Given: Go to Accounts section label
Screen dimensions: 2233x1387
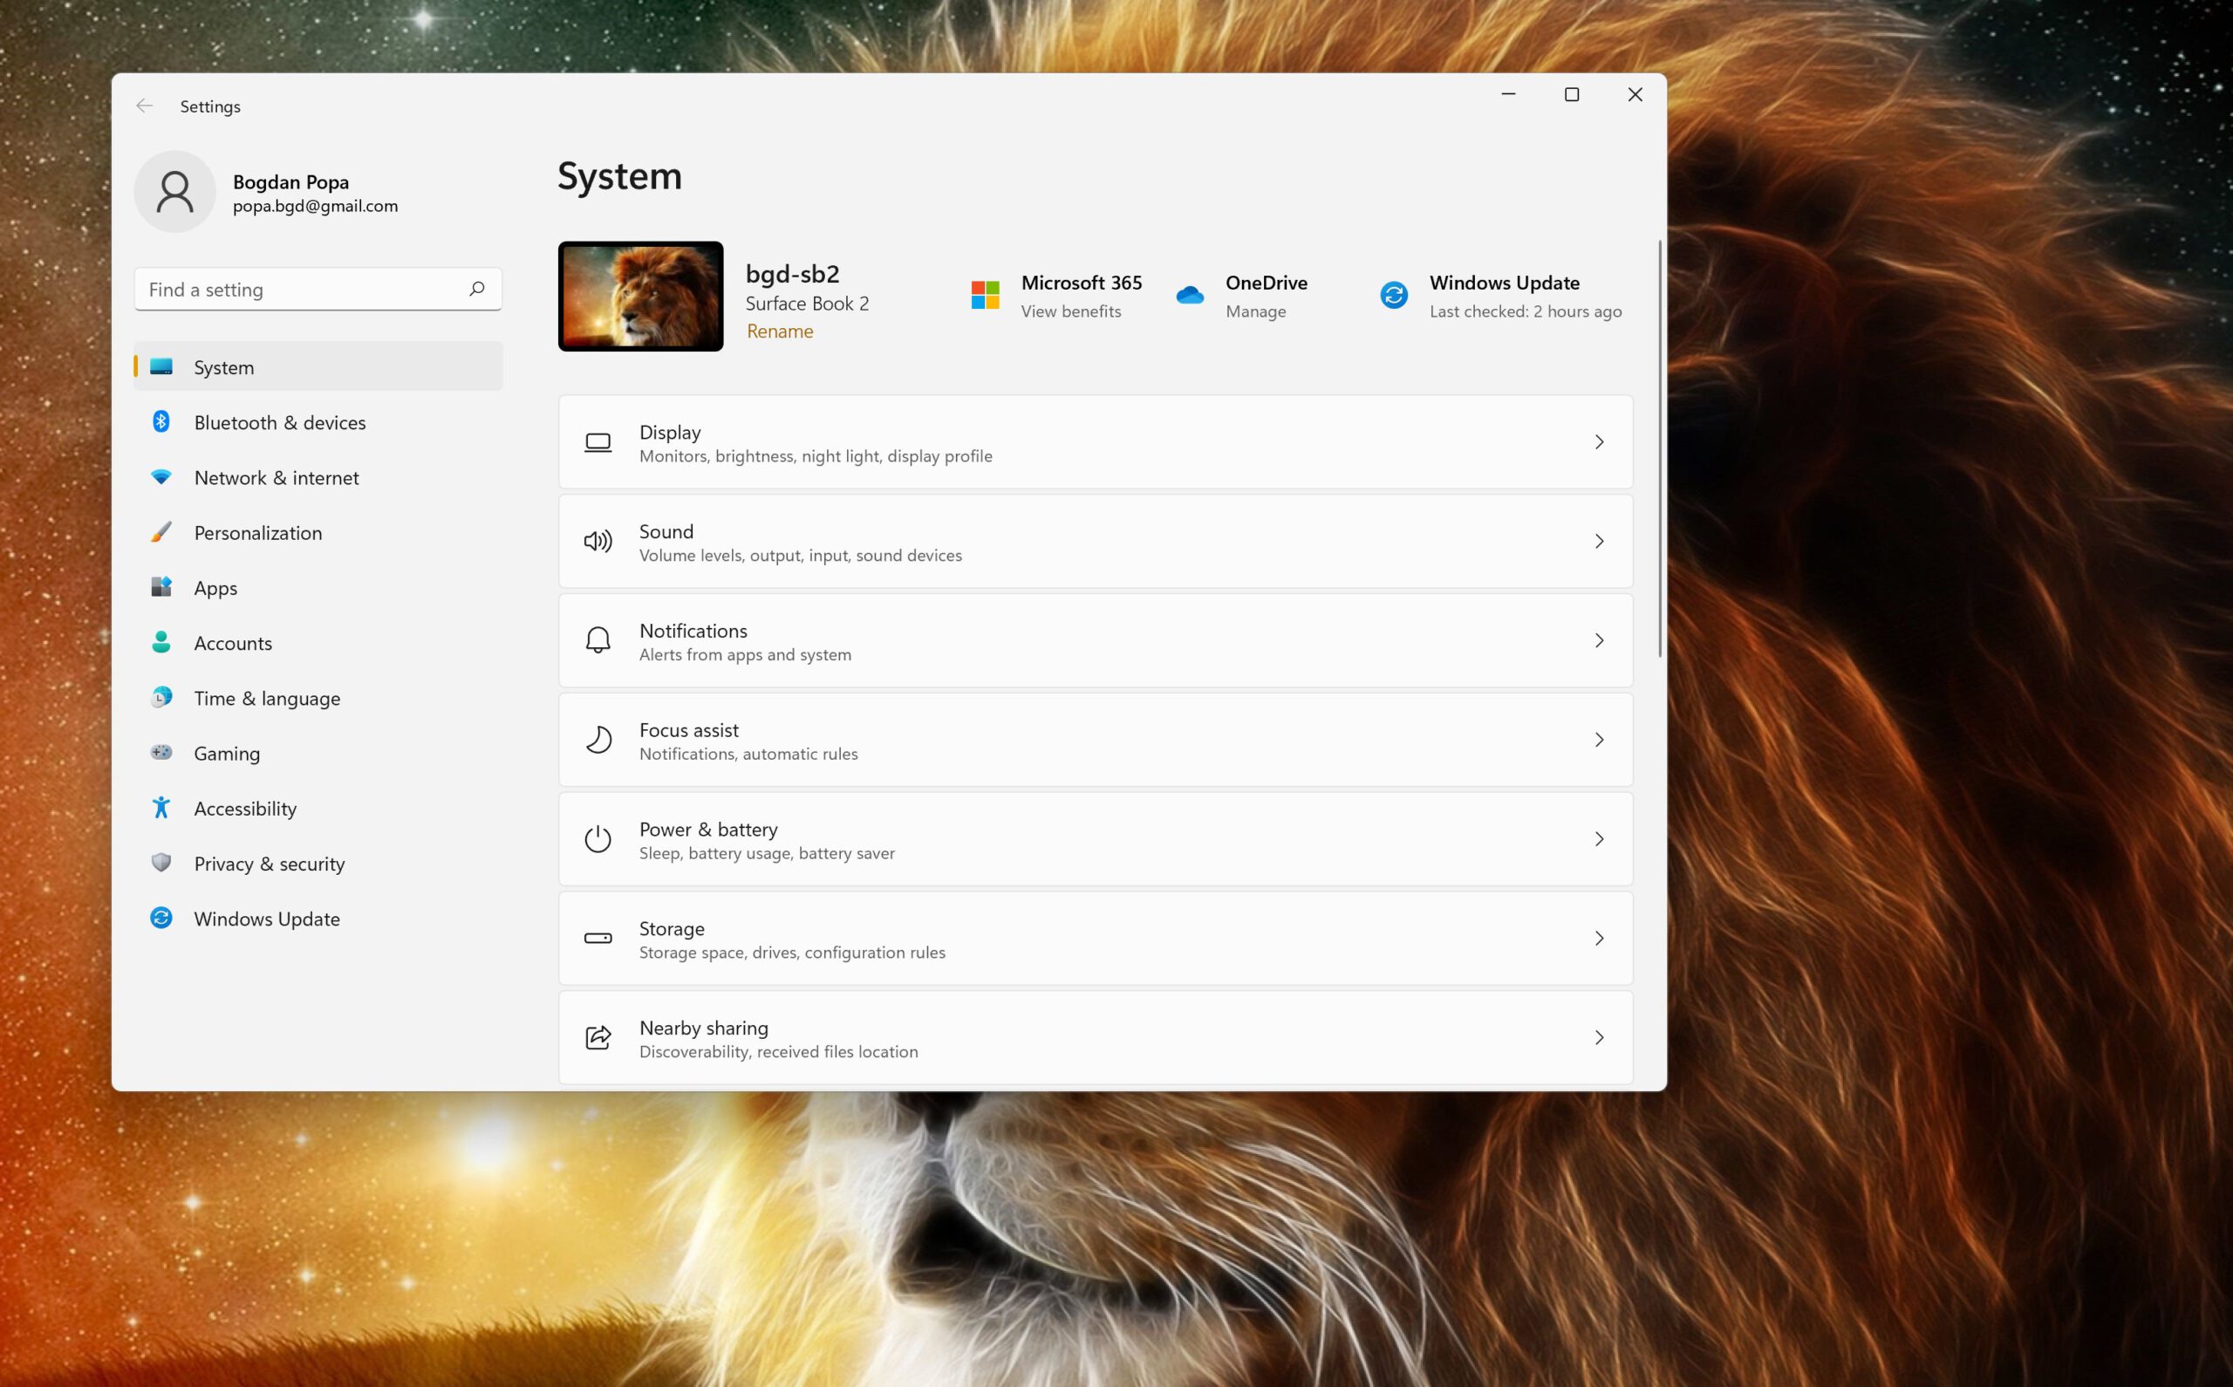Looking at the screenshot, I should click(233, 642).
